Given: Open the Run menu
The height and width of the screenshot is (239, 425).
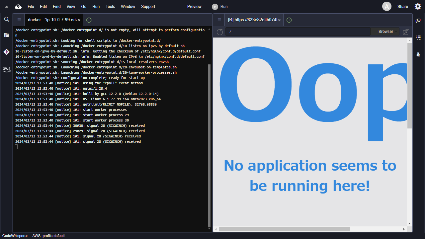Looking at the screenshot, I should [x=96, y=7].
